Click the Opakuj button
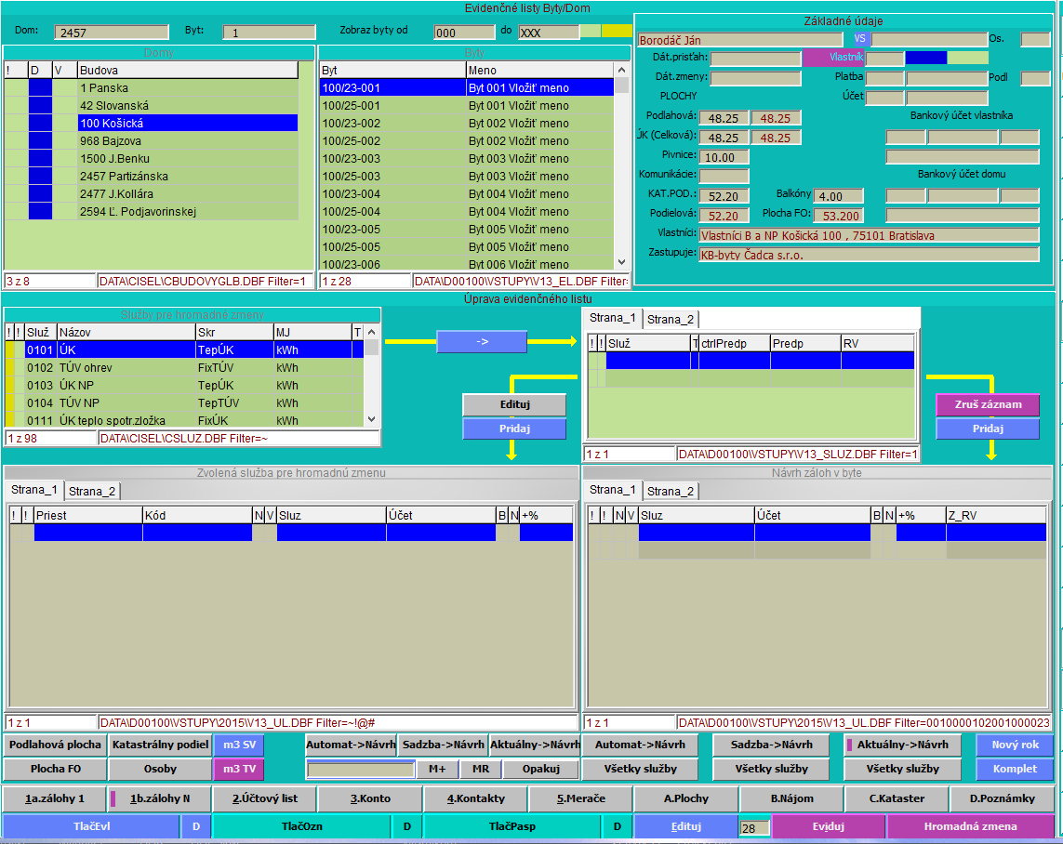Viewport: 1063px width, 844px height. click(x=541, y=770)
